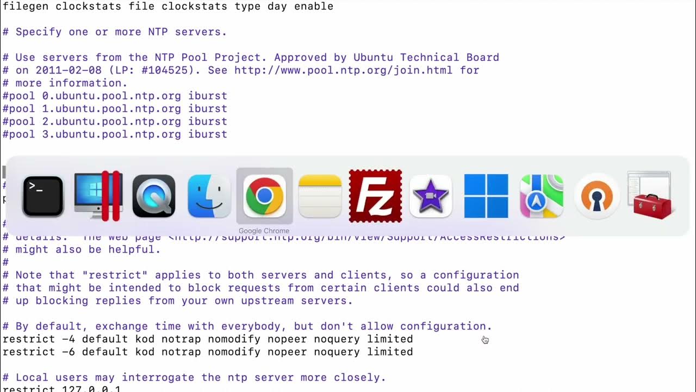Viewport: 696px width, 392px height.
Task: Select the Parallels Desktop icon
Action: (x=98, y=197)
